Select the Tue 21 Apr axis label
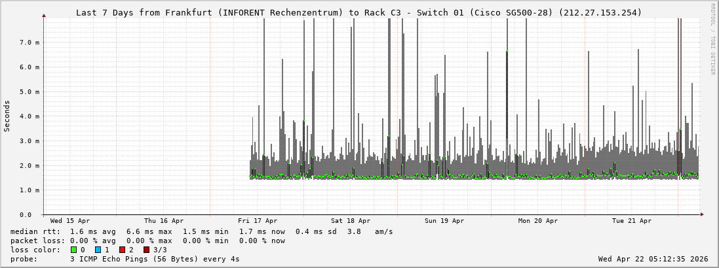The height and width of the screenshot is (268, 719). 632,221
